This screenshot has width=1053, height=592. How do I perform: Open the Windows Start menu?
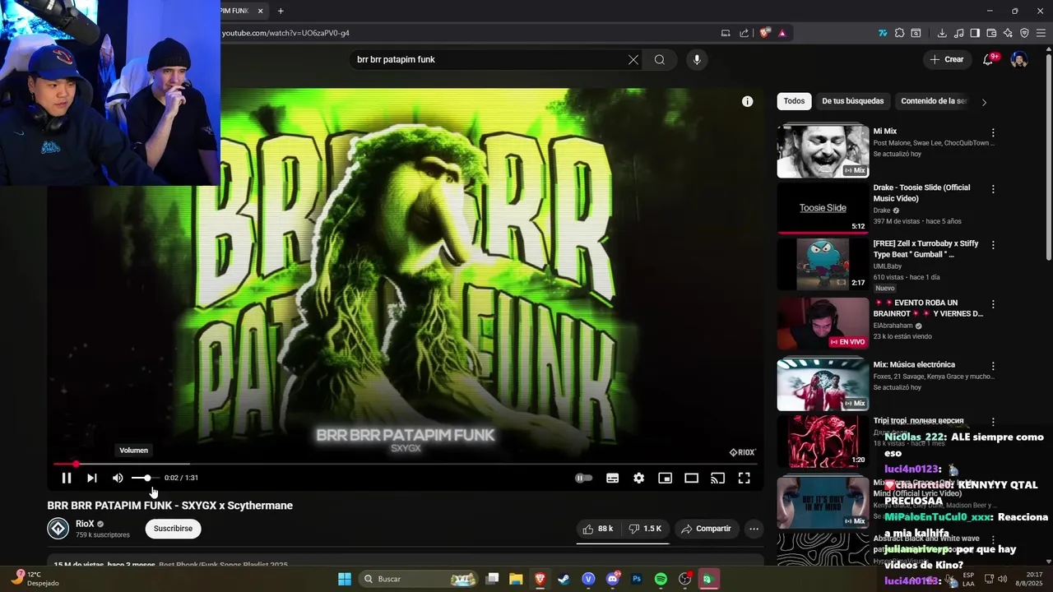pyautogui.click(x=344, y=579)
